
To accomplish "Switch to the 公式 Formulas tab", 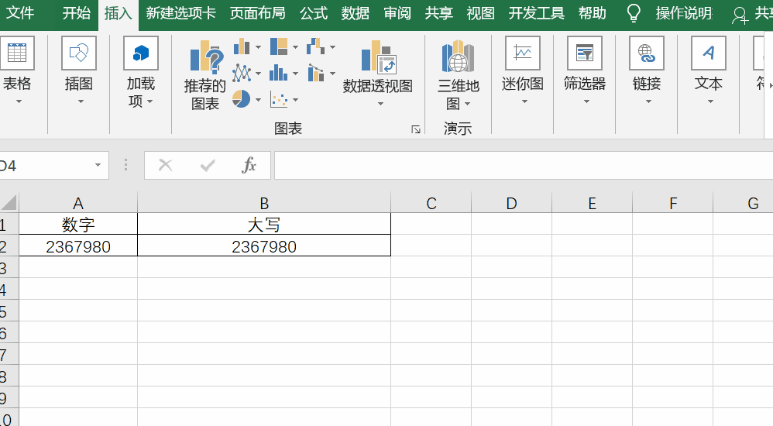I will click(314, 13).
